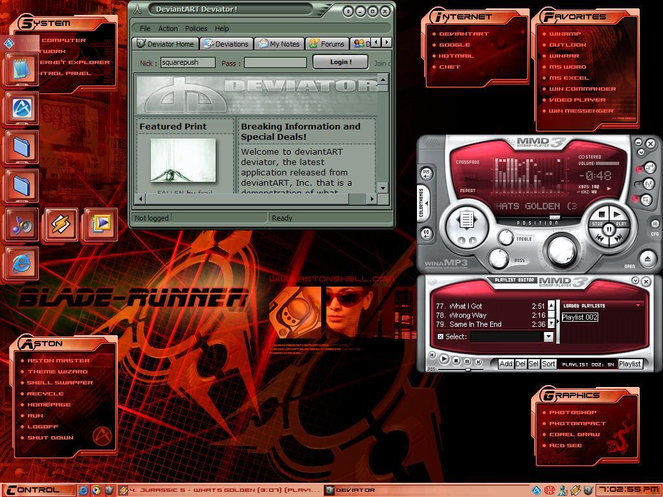663x497 pixels.
Task: Open the EQ panel in Winamp player
Action: point(427,234)
